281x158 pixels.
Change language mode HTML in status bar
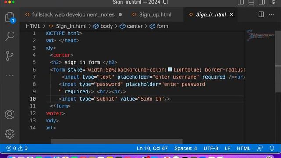pos(243,148)
